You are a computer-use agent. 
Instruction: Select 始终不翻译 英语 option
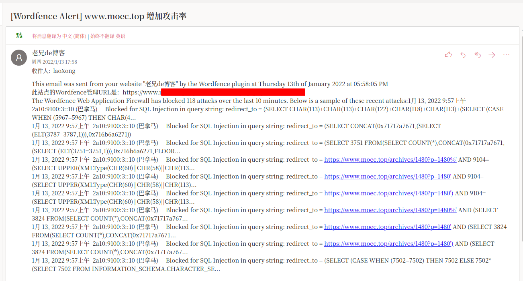click(x=108, y=36)
